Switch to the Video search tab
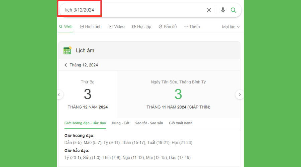The height and width of the screenshot is (167, 301). pyautogui.click(x=116, y=27)
